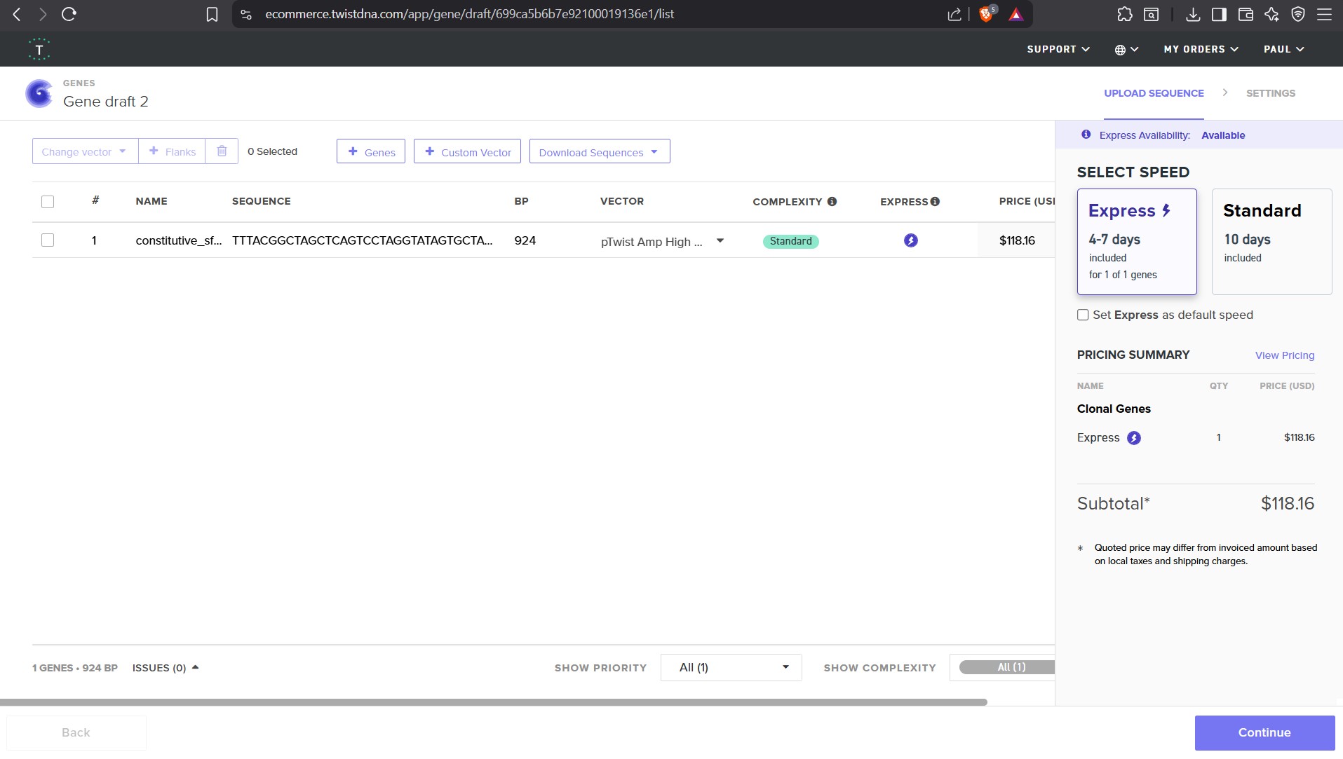Click the Back button

(x=76, y=732)
